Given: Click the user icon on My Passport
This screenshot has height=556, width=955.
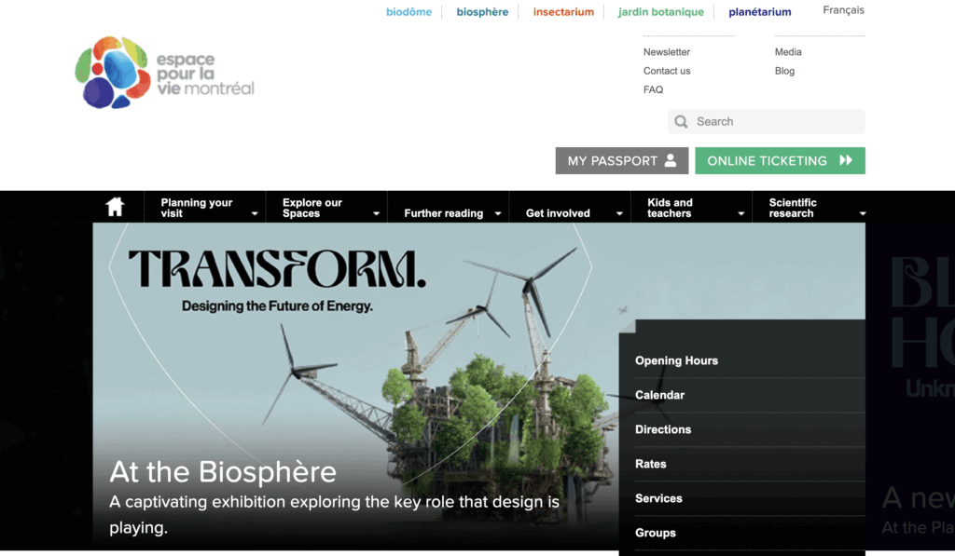Looking at the screenshot, I should tap(671, 160).
